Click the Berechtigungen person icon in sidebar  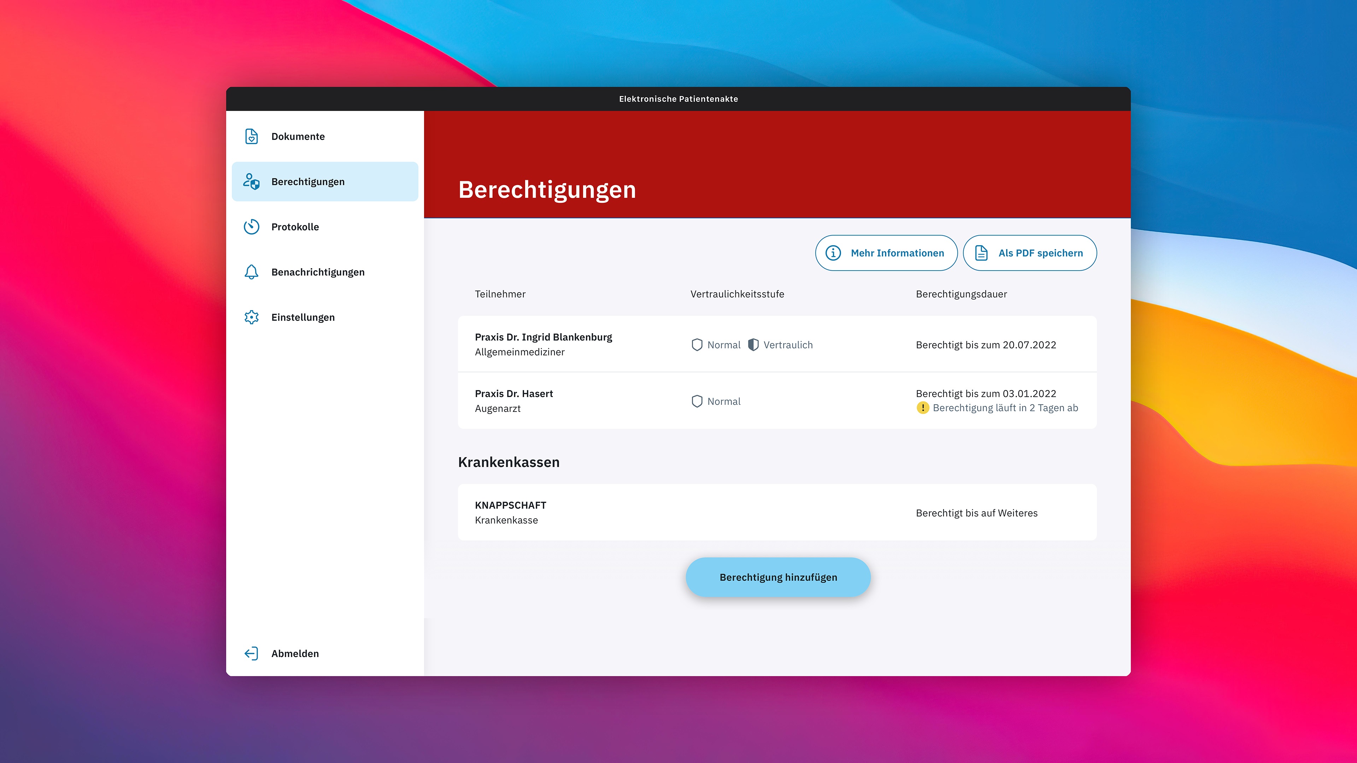click(251, 181)
